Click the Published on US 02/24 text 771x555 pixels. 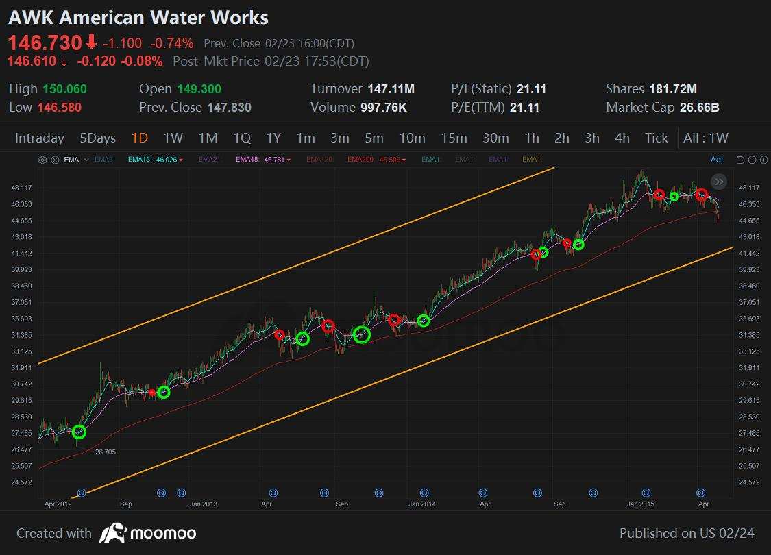coord(687,533)
